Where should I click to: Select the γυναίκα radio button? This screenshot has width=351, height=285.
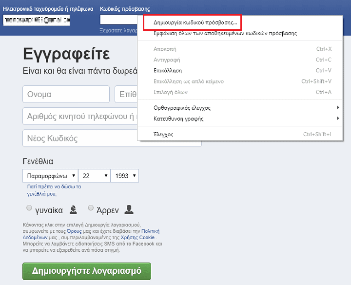[29, 208]
